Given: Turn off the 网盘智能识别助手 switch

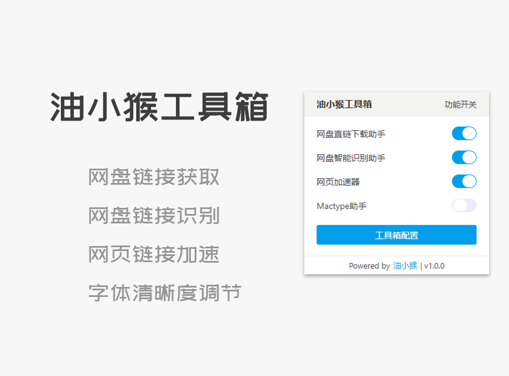Looking at the screenshot, I should 464,158.
